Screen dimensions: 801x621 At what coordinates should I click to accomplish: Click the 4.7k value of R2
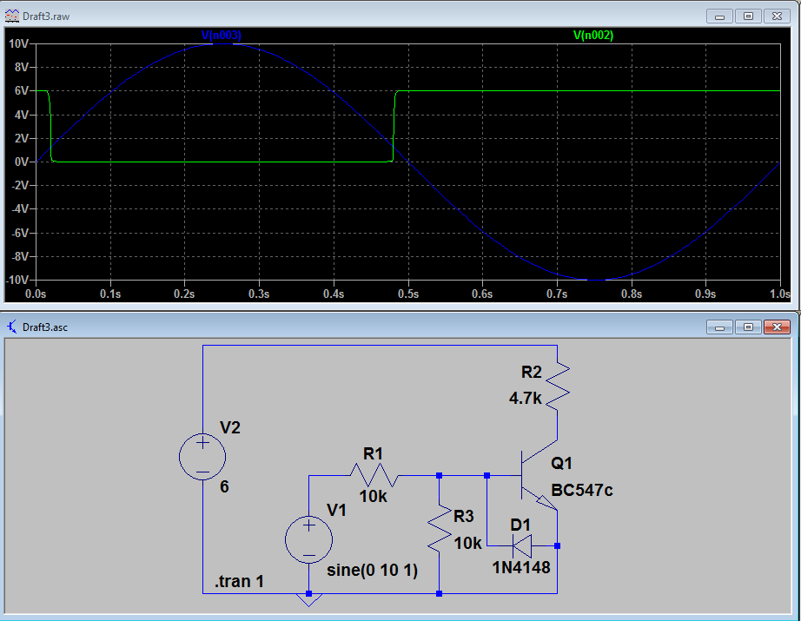point(525,398)
